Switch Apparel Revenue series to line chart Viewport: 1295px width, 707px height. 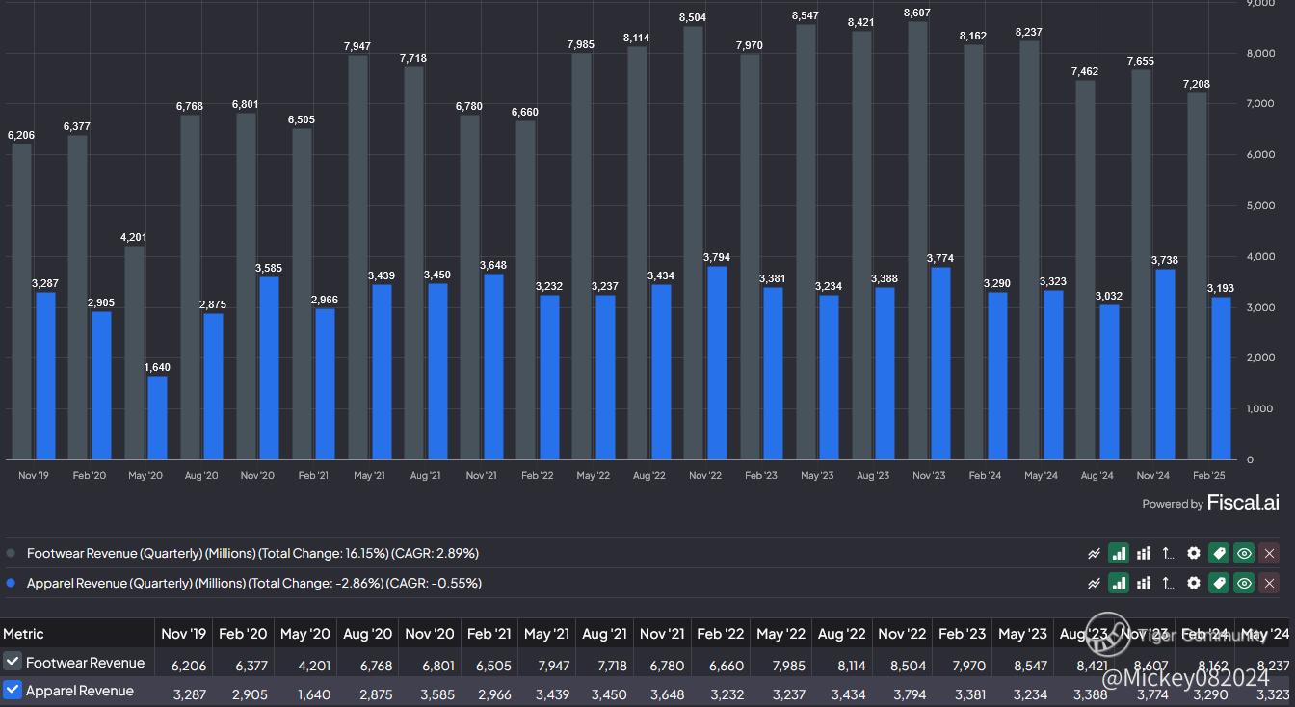pos(1094,583)
